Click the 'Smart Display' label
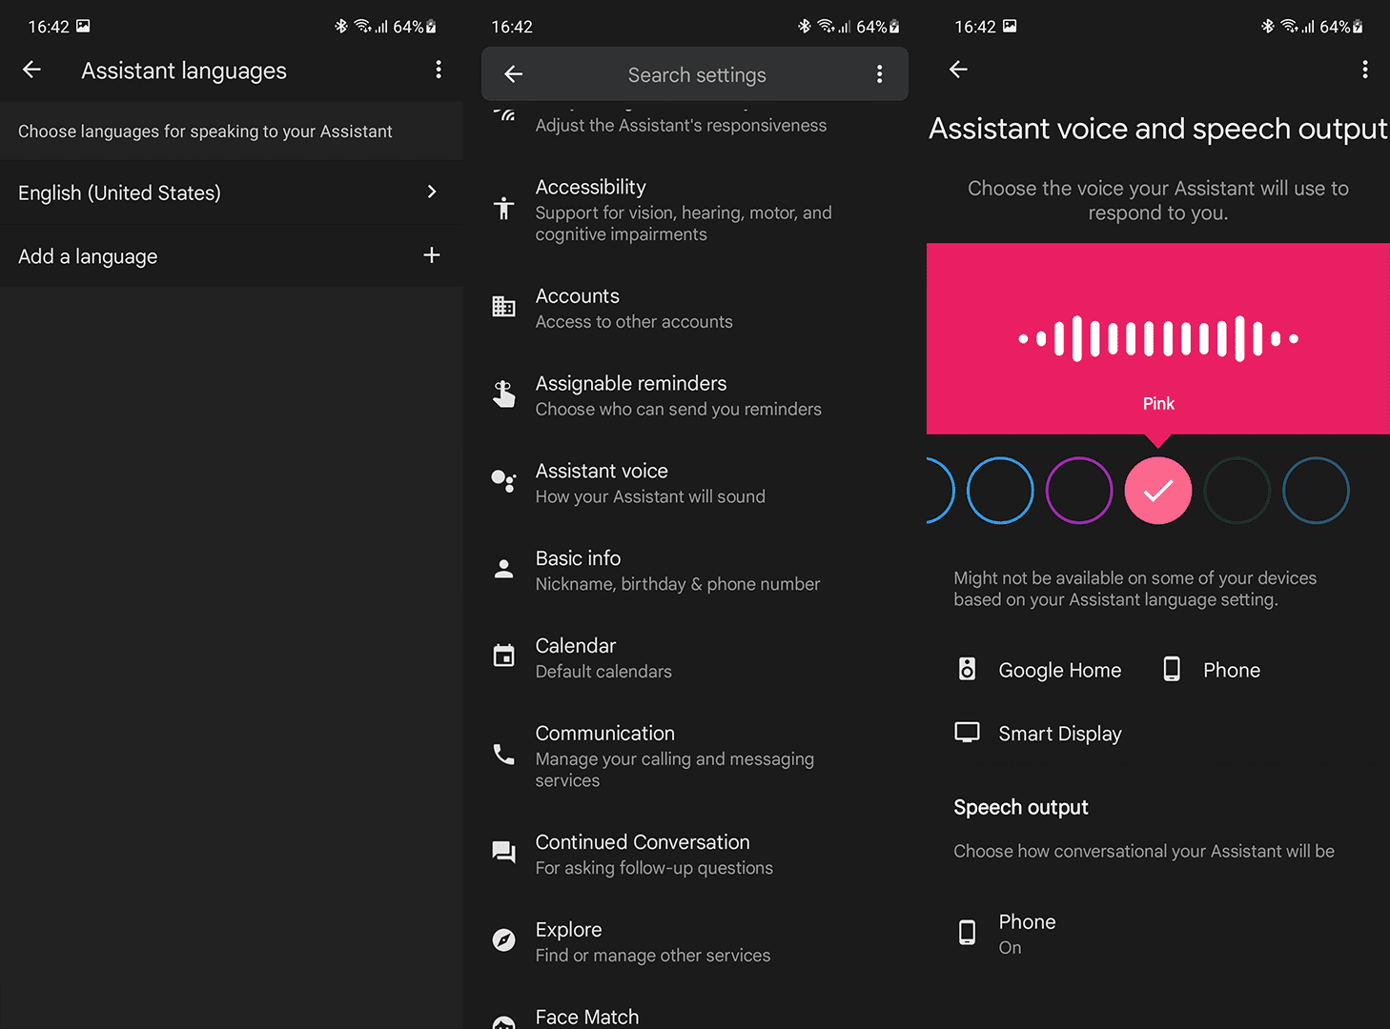The image size is (1390, 1029). point(1060,734)
